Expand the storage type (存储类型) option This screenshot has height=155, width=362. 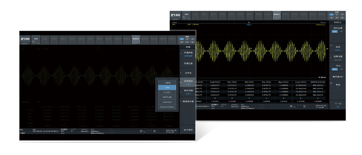188,54
